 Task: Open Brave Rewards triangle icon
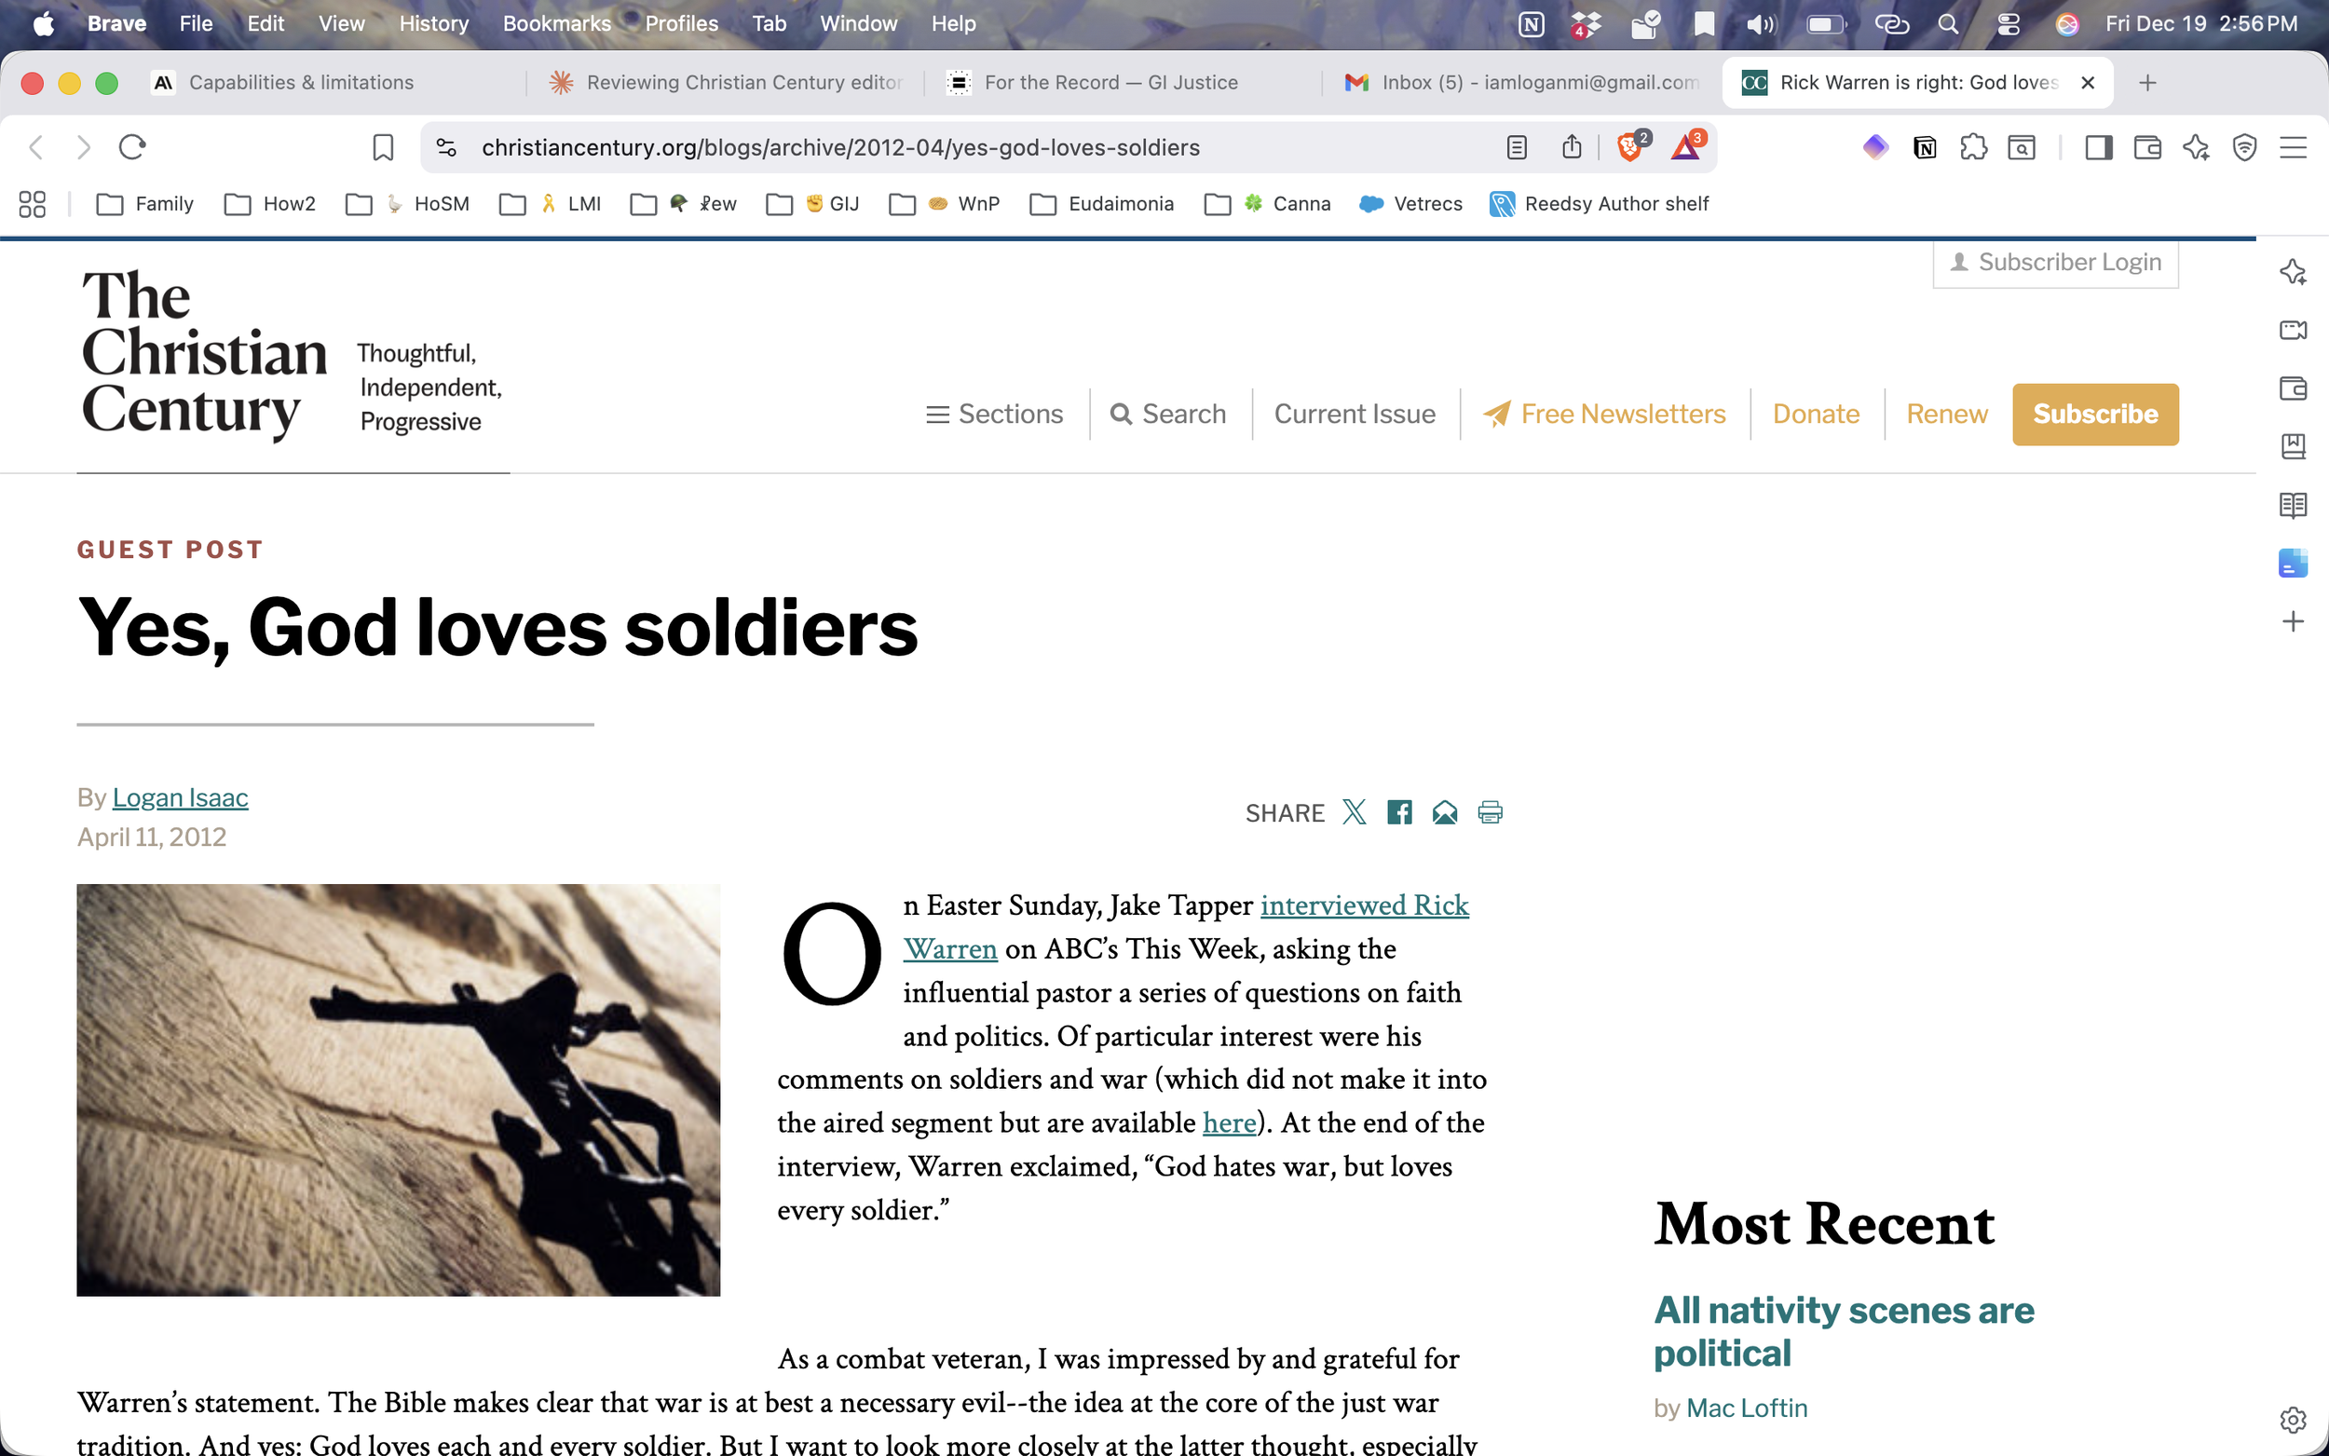point(1685,147)
